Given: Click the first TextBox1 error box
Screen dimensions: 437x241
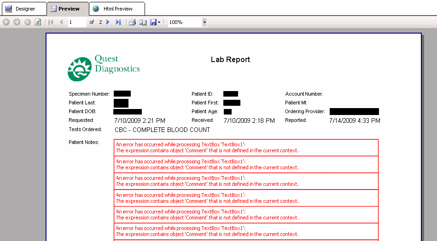Looking at the screenshot, I should coord(246,148).
